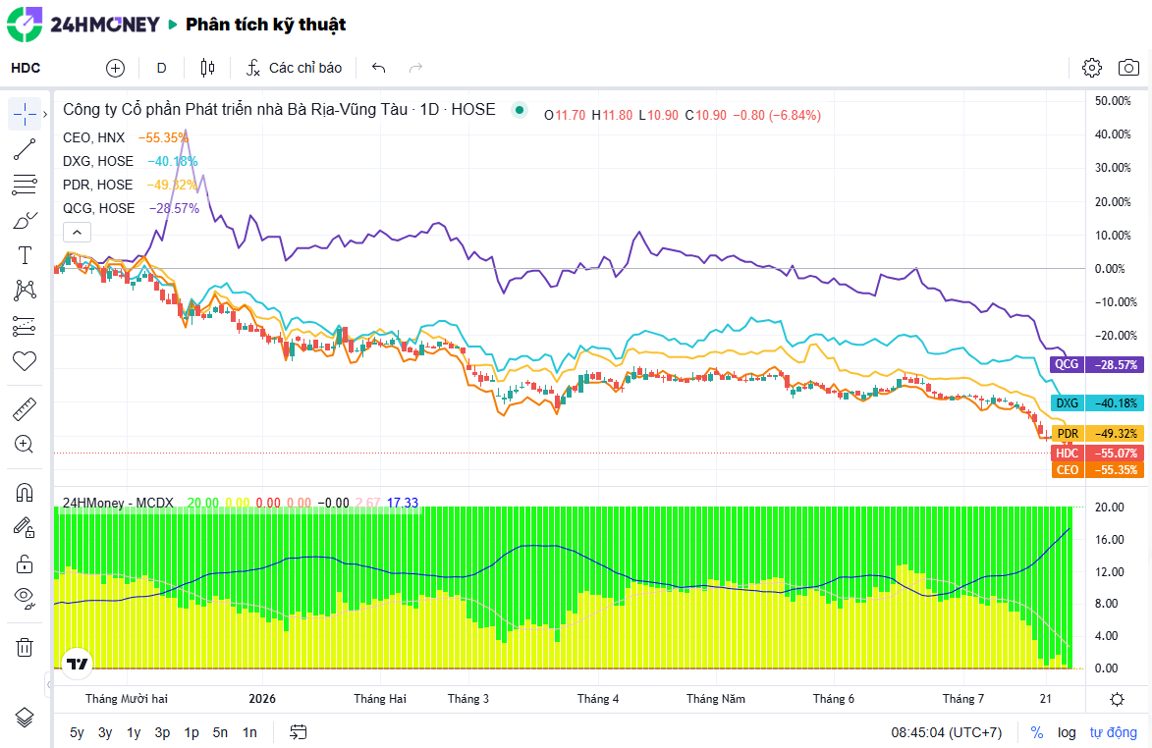This screenshot has height=748, width=1152.
Task: Select the forecast position tool
Action: [x=25, y=325]
